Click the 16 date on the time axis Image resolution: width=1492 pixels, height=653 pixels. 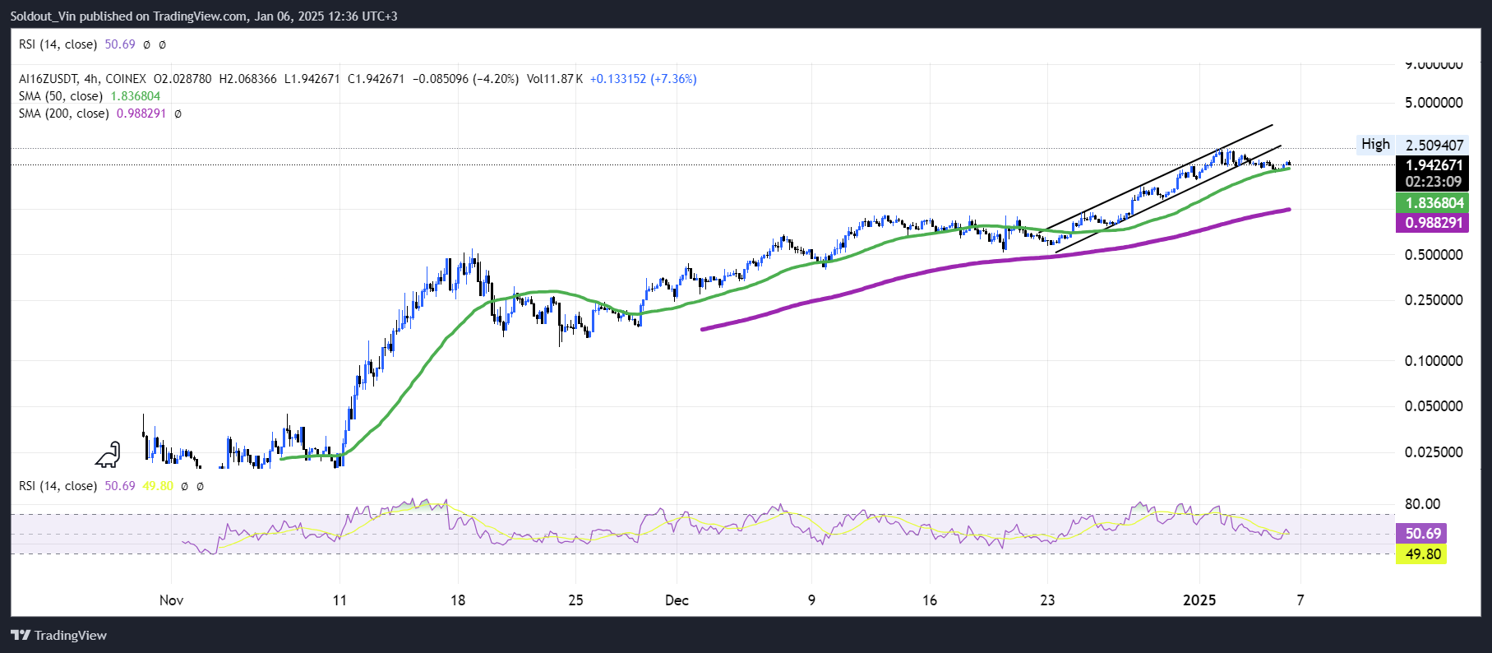(x=930, y=600)
